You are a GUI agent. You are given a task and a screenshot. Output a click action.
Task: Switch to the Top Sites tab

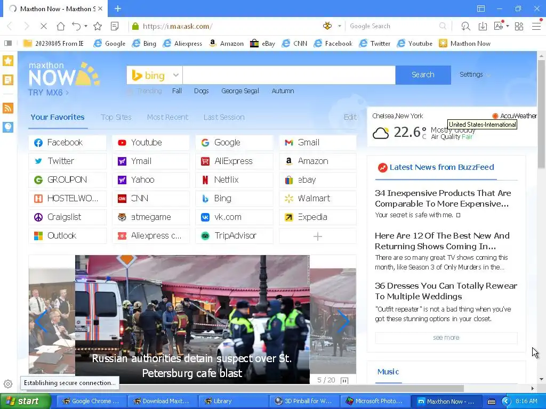[x=116, y=117]
